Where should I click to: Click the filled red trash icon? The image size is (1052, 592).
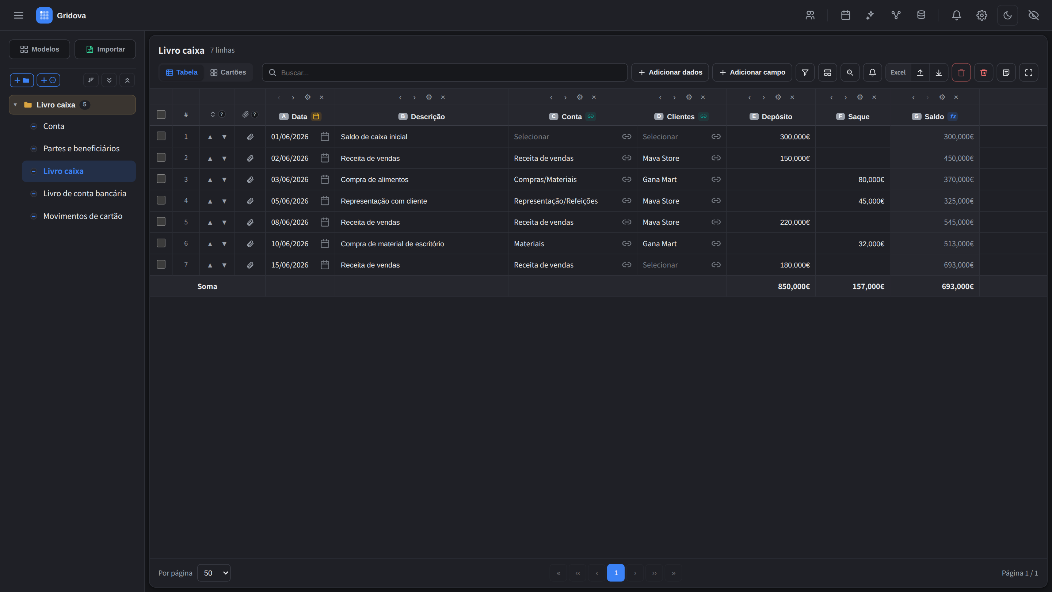(983, 72)
